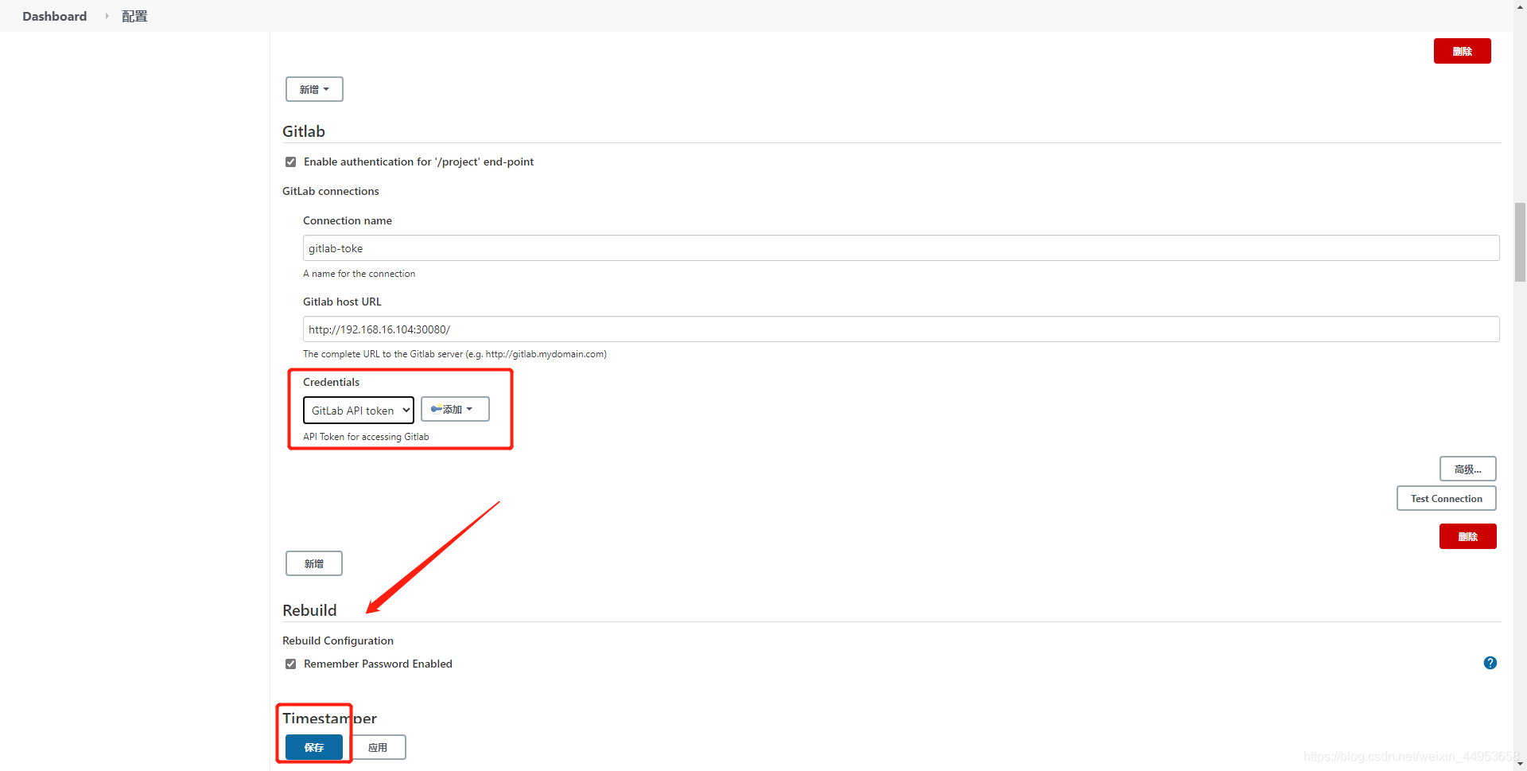Viewport: 1527px width, 771px height.
Task: Click the scrollbar down arrow
Action: 1520,764
